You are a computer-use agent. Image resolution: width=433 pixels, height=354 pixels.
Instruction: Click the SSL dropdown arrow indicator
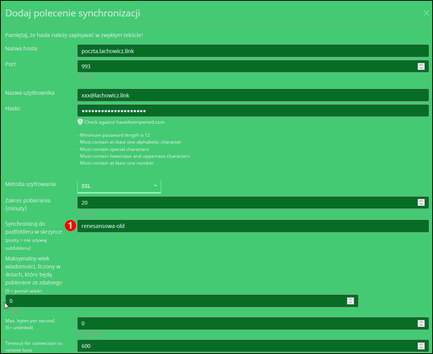point(155,186)
